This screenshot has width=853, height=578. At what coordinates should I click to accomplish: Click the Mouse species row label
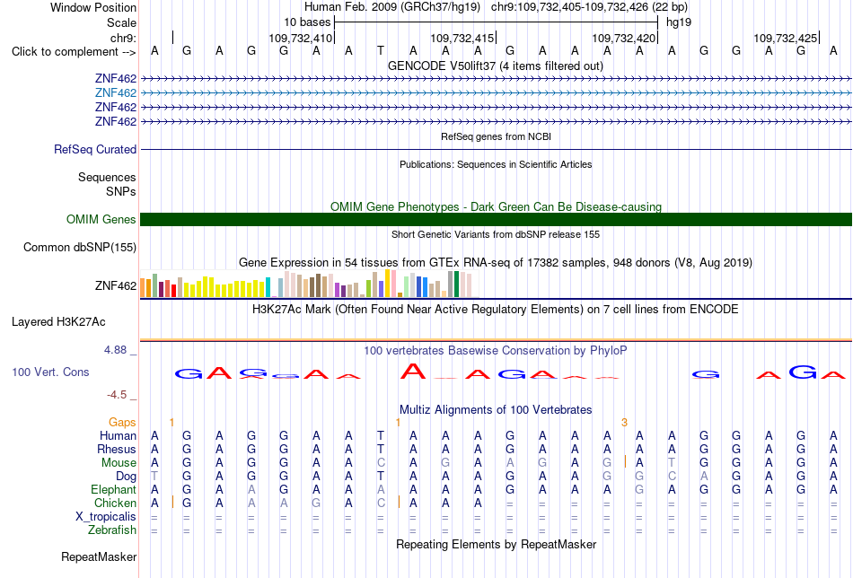pyautogui.click(x=119, y=463)
